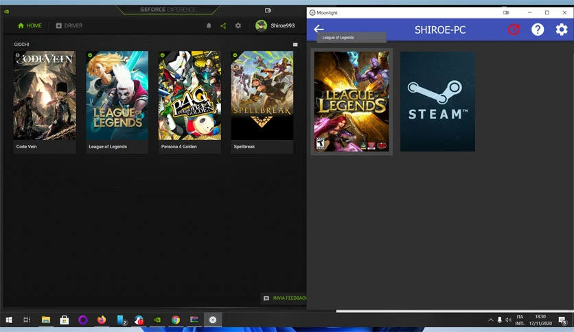
Task: Open the Code Vein game cover
Action: pyautogui.click(x=45, y=95)
